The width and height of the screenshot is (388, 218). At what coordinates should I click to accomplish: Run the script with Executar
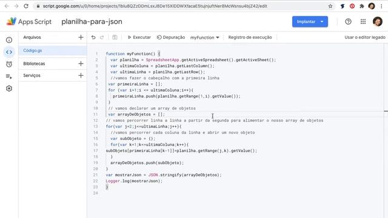(x=139, y=38)
